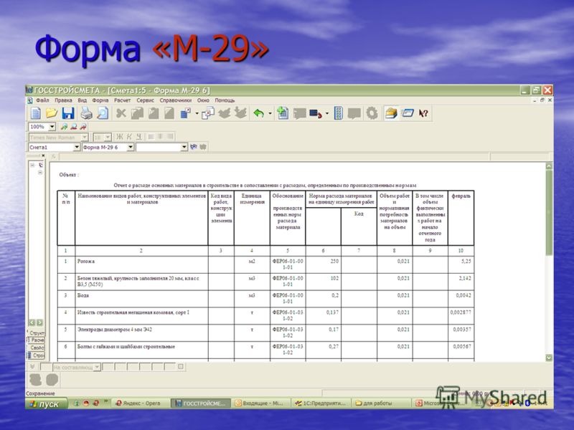
Task: Open the Справочники menu
Action: (x=175, y=100)
